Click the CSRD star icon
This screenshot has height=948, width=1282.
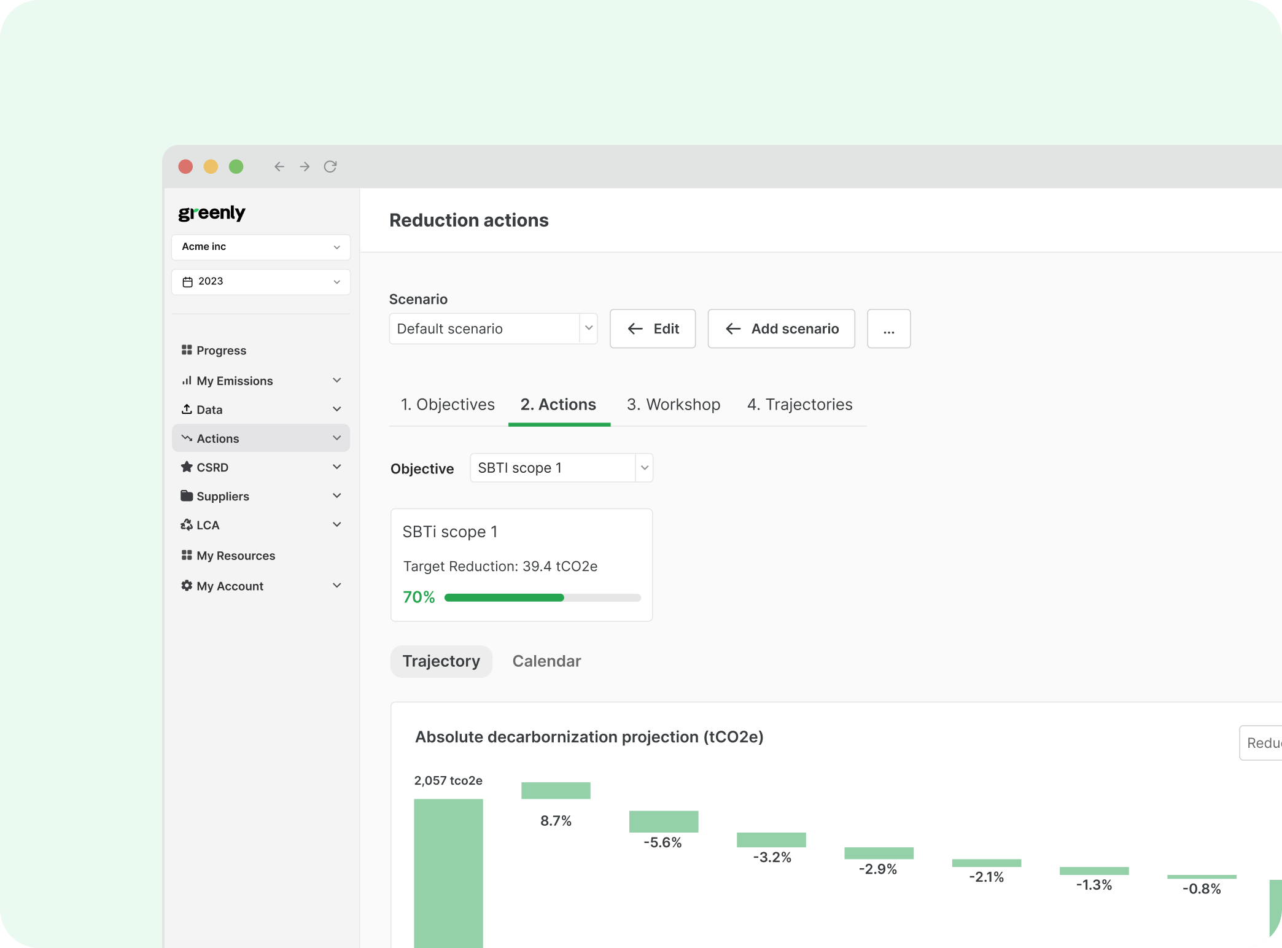click(x=187, y=467)
